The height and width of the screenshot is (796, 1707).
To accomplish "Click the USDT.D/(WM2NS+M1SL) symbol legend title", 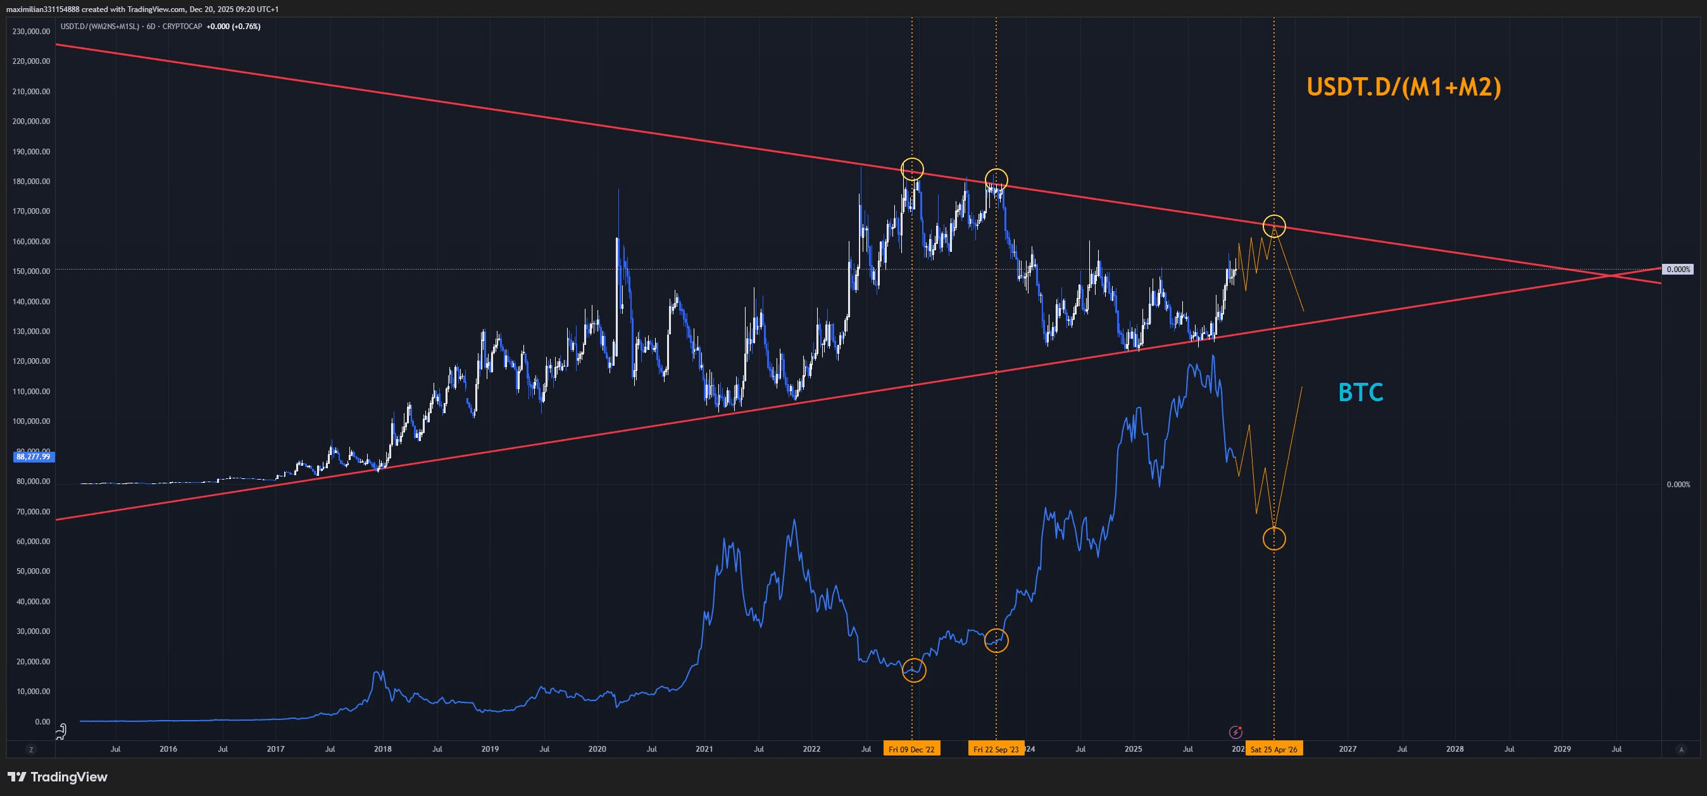I will click(x=100, y=27).
